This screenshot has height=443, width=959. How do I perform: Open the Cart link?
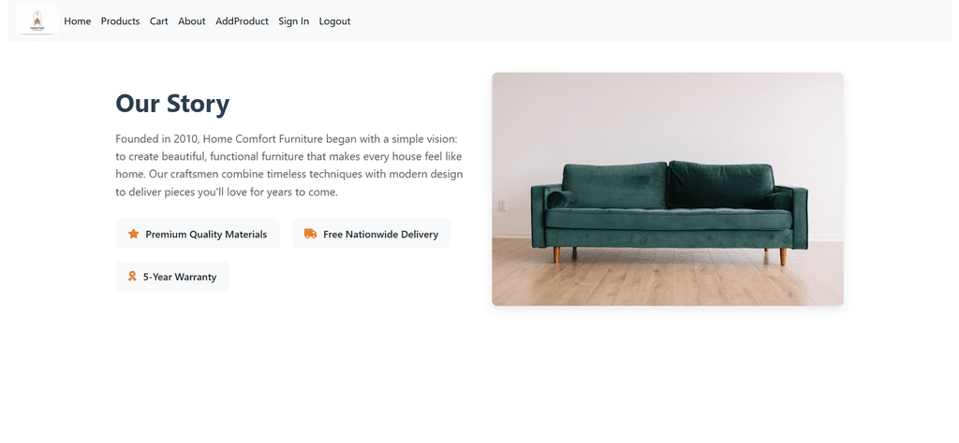pyautogui.click(x=158, y=21)
